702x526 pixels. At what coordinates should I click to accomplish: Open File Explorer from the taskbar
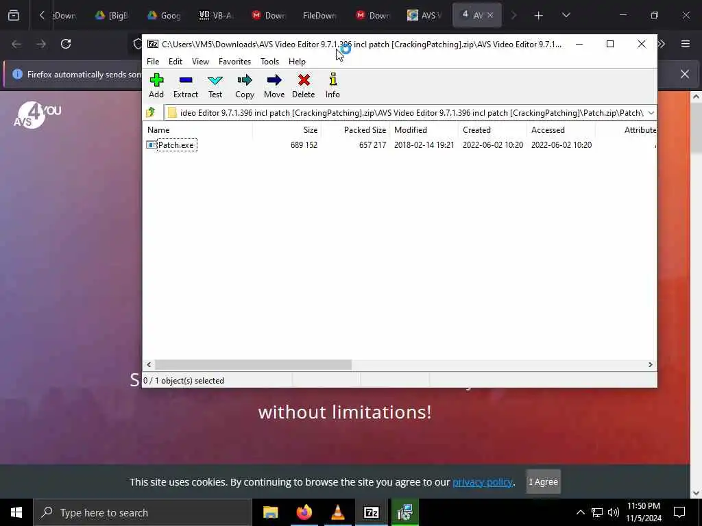(270, 512)
